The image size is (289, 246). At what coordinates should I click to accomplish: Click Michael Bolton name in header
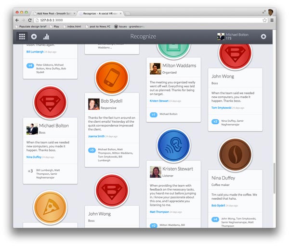[x=237, y=35]
